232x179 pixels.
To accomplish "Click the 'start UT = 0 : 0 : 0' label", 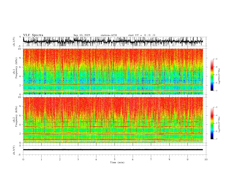I will tap(141, 35).
